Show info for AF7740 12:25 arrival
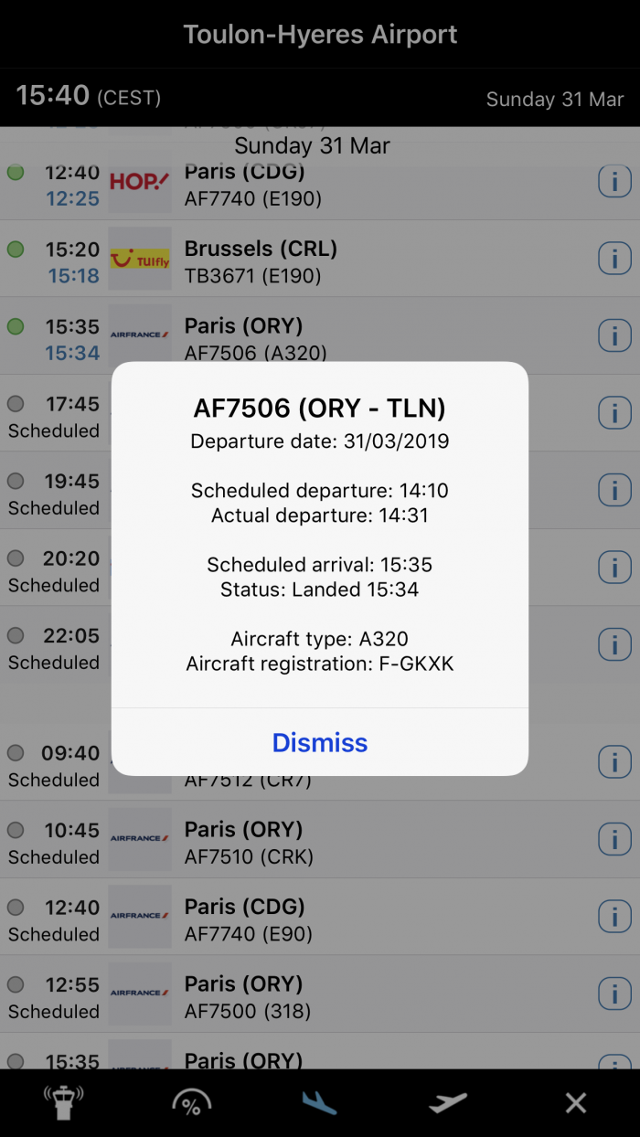Viewport: 640px width, 1137px height. click(x=614, y=182)
